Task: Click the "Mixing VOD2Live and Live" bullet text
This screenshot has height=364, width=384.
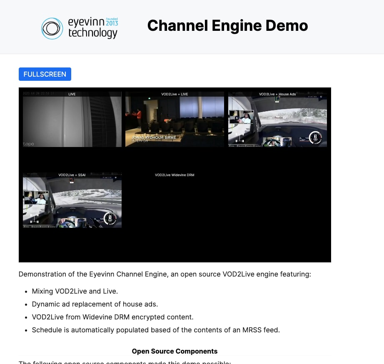Action: [x=75, y=291]
